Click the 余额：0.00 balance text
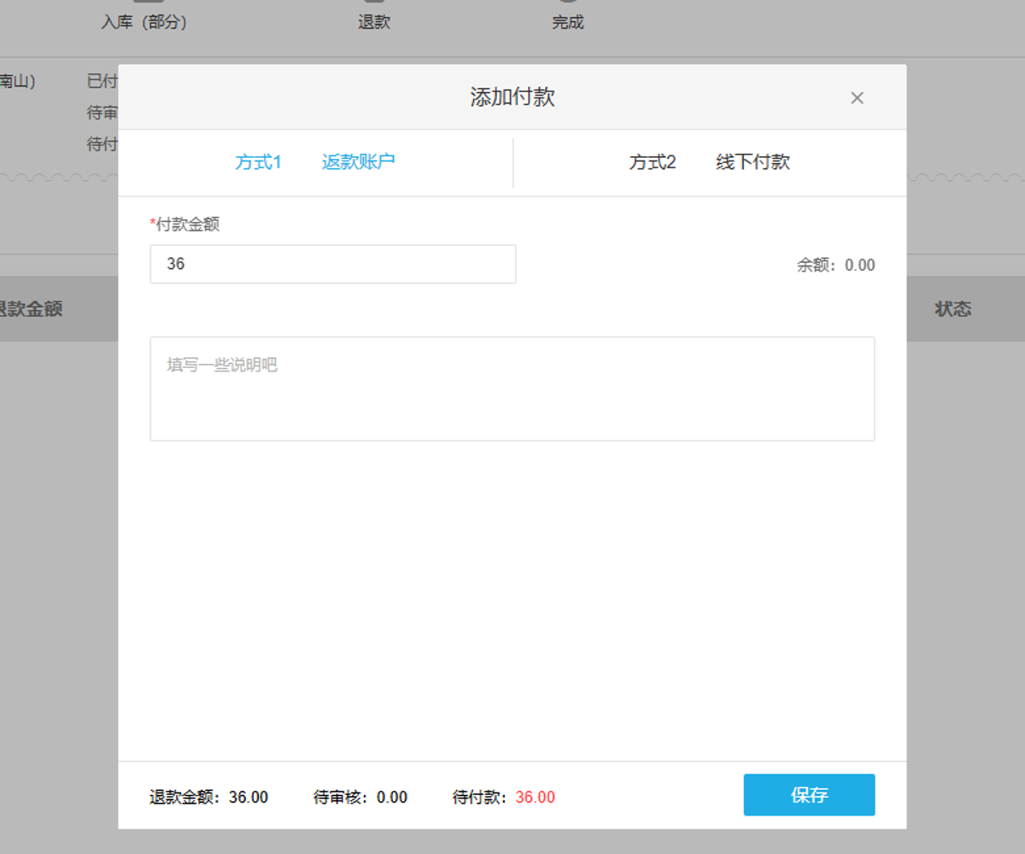1025x854 pixels. click(x=836, y=266)
